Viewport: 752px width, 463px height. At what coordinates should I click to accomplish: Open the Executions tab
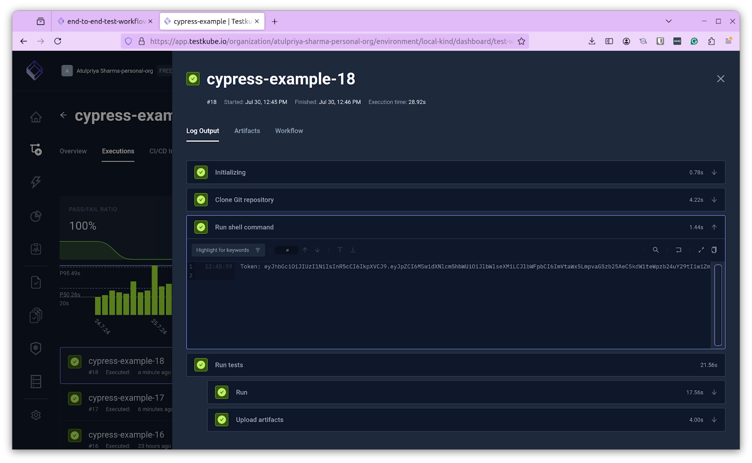(x=118, y=151)
